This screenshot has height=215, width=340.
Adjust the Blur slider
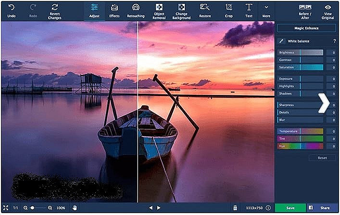coord(300,120)
